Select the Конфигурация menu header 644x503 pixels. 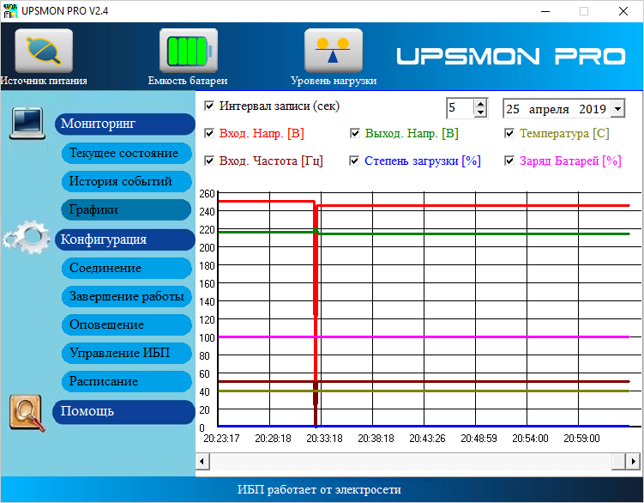124,239
